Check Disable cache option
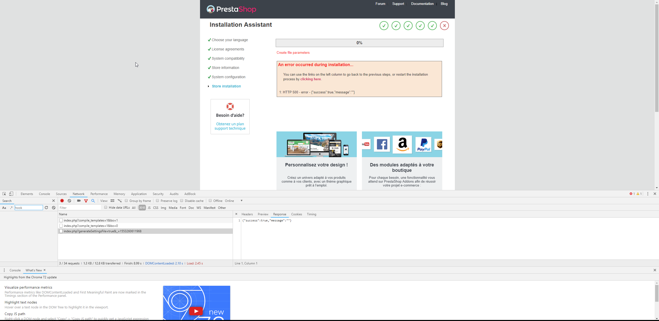This screenshot has height=321, width=659. click(x=182, y=201)
